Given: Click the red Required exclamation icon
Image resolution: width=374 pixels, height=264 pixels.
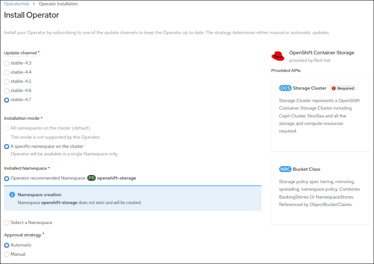Looking at the screenshot, I should 334,88.
